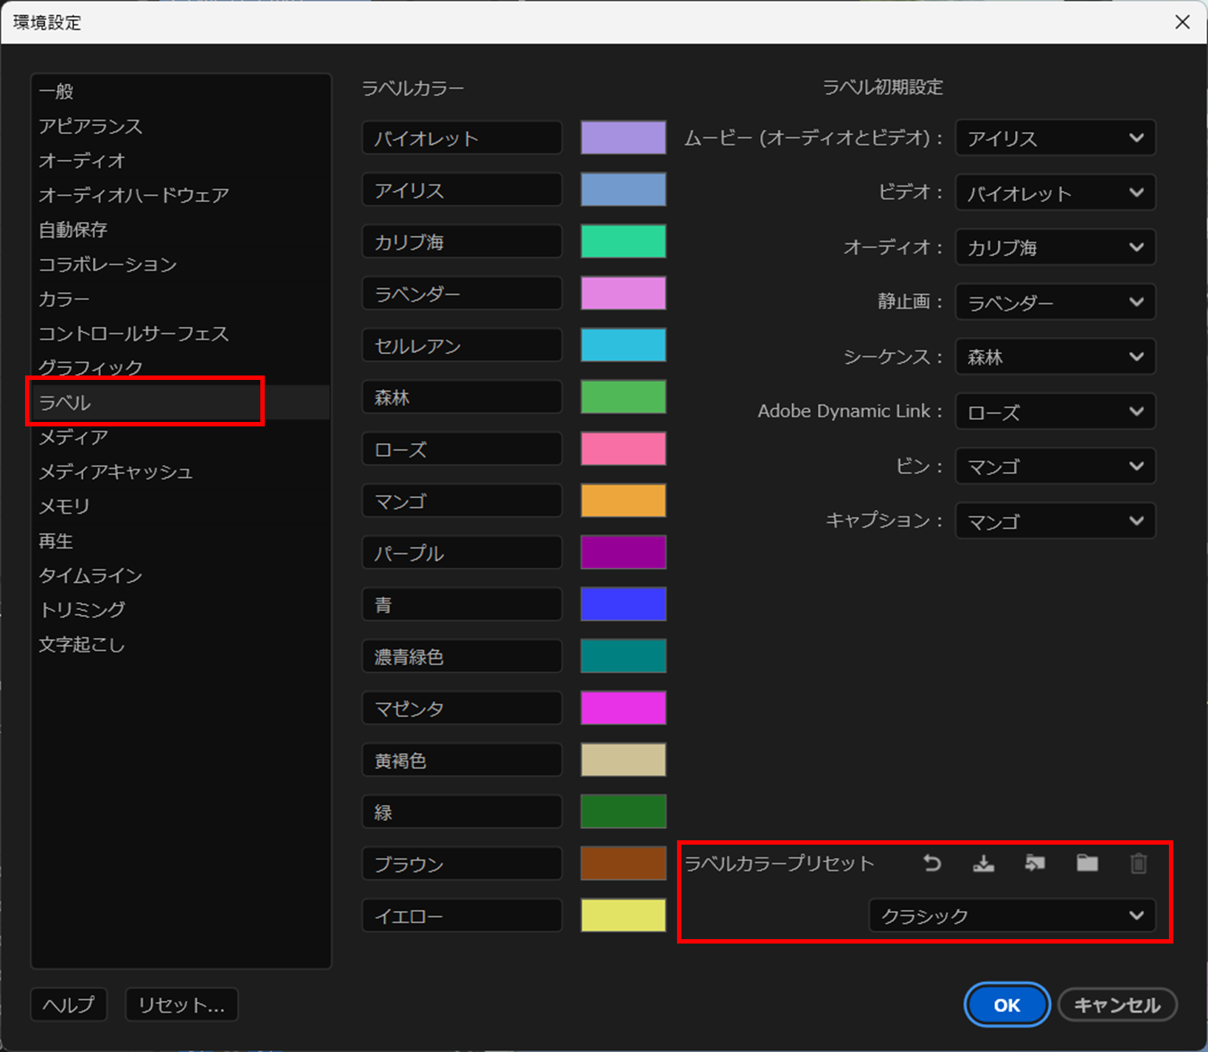
Task: Click the OK button
Action: coord(1006,1004)
